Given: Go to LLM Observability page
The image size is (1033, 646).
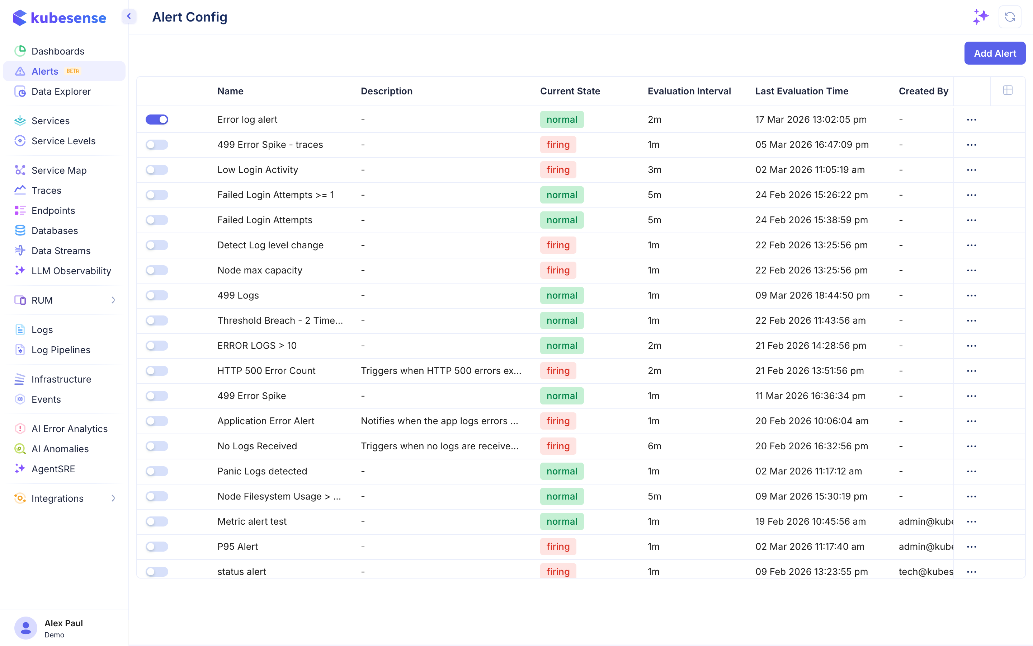Looking at the screenshot, I should (71, 271).
